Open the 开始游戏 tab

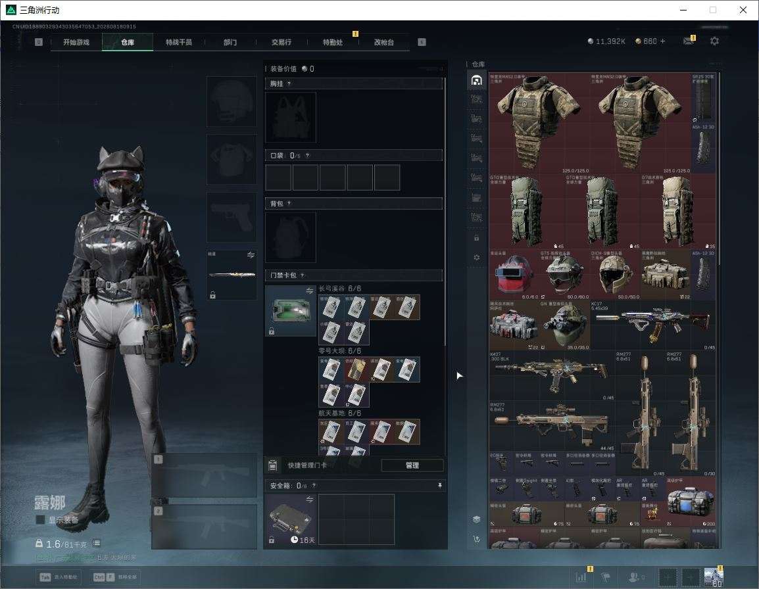click(76, 42)
